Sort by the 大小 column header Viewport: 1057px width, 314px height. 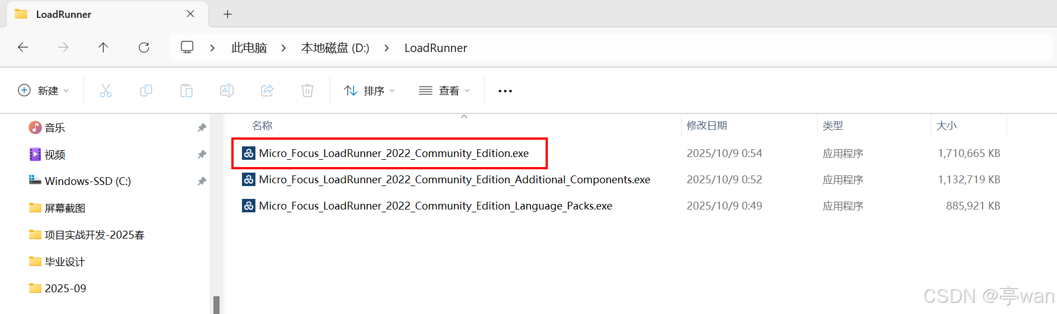coord(947,126)
